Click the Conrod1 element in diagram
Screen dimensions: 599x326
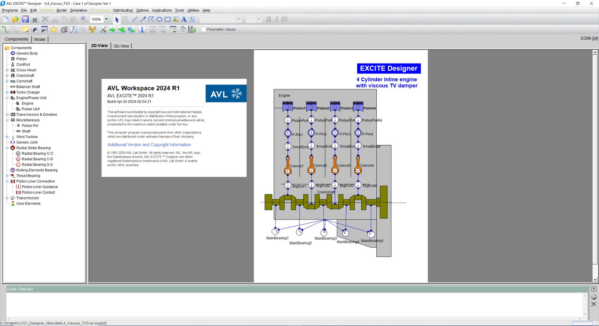(288, 165)
